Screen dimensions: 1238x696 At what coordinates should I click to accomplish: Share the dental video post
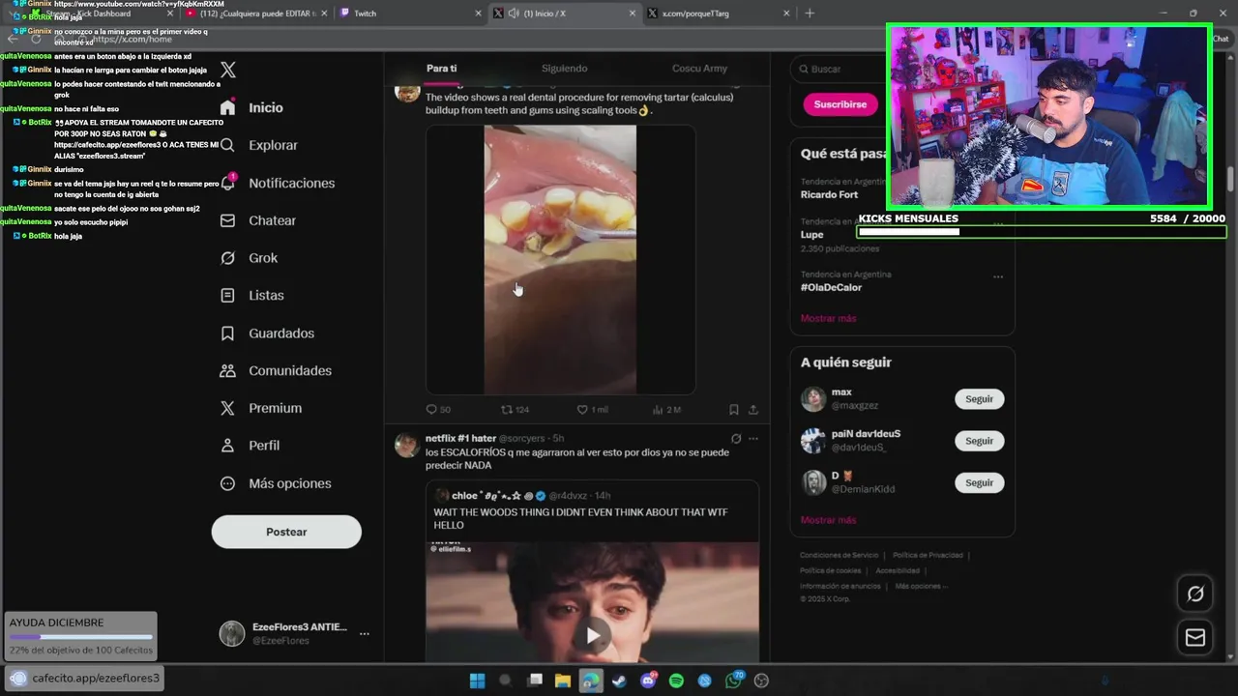(753, 410)
